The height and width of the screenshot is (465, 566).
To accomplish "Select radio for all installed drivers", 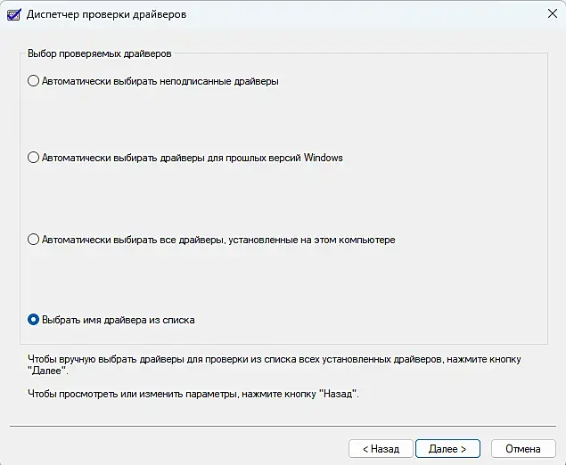I will click(34, 240).
